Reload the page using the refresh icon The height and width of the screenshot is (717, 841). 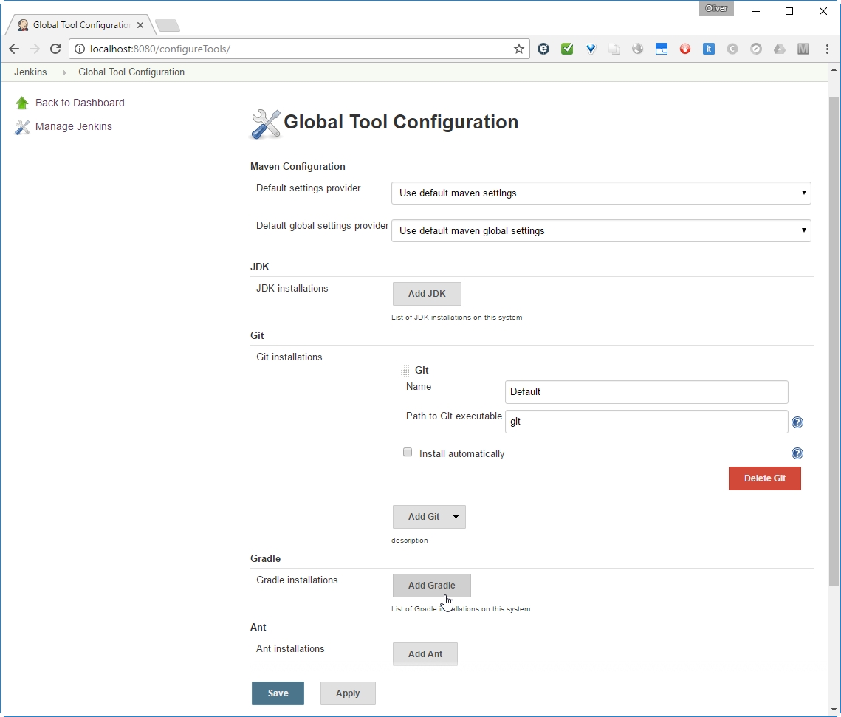[55, 49]
